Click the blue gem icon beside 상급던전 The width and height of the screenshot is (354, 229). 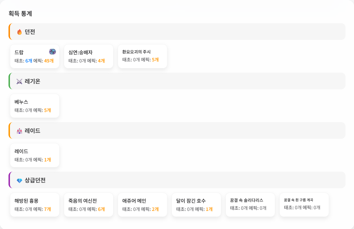(19, 181)
